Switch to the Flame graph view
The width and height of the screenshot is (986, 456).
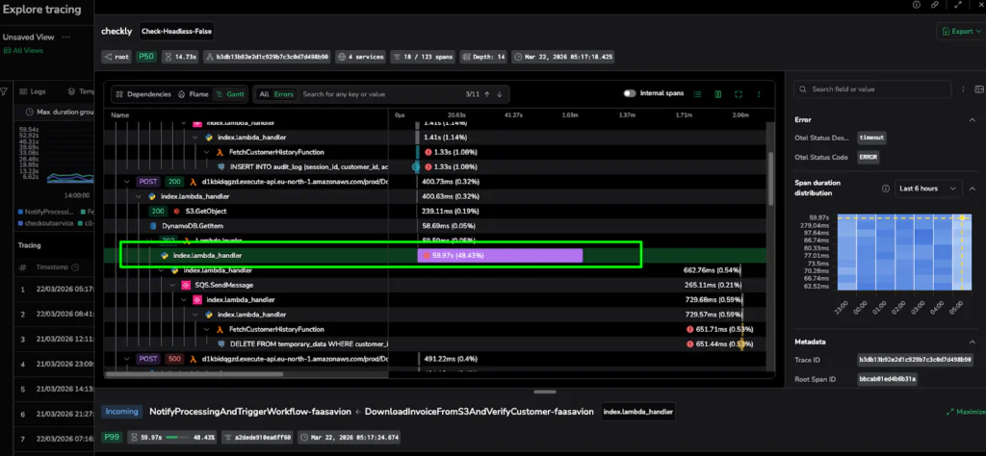pyautogui.click(x=195, y=94)
